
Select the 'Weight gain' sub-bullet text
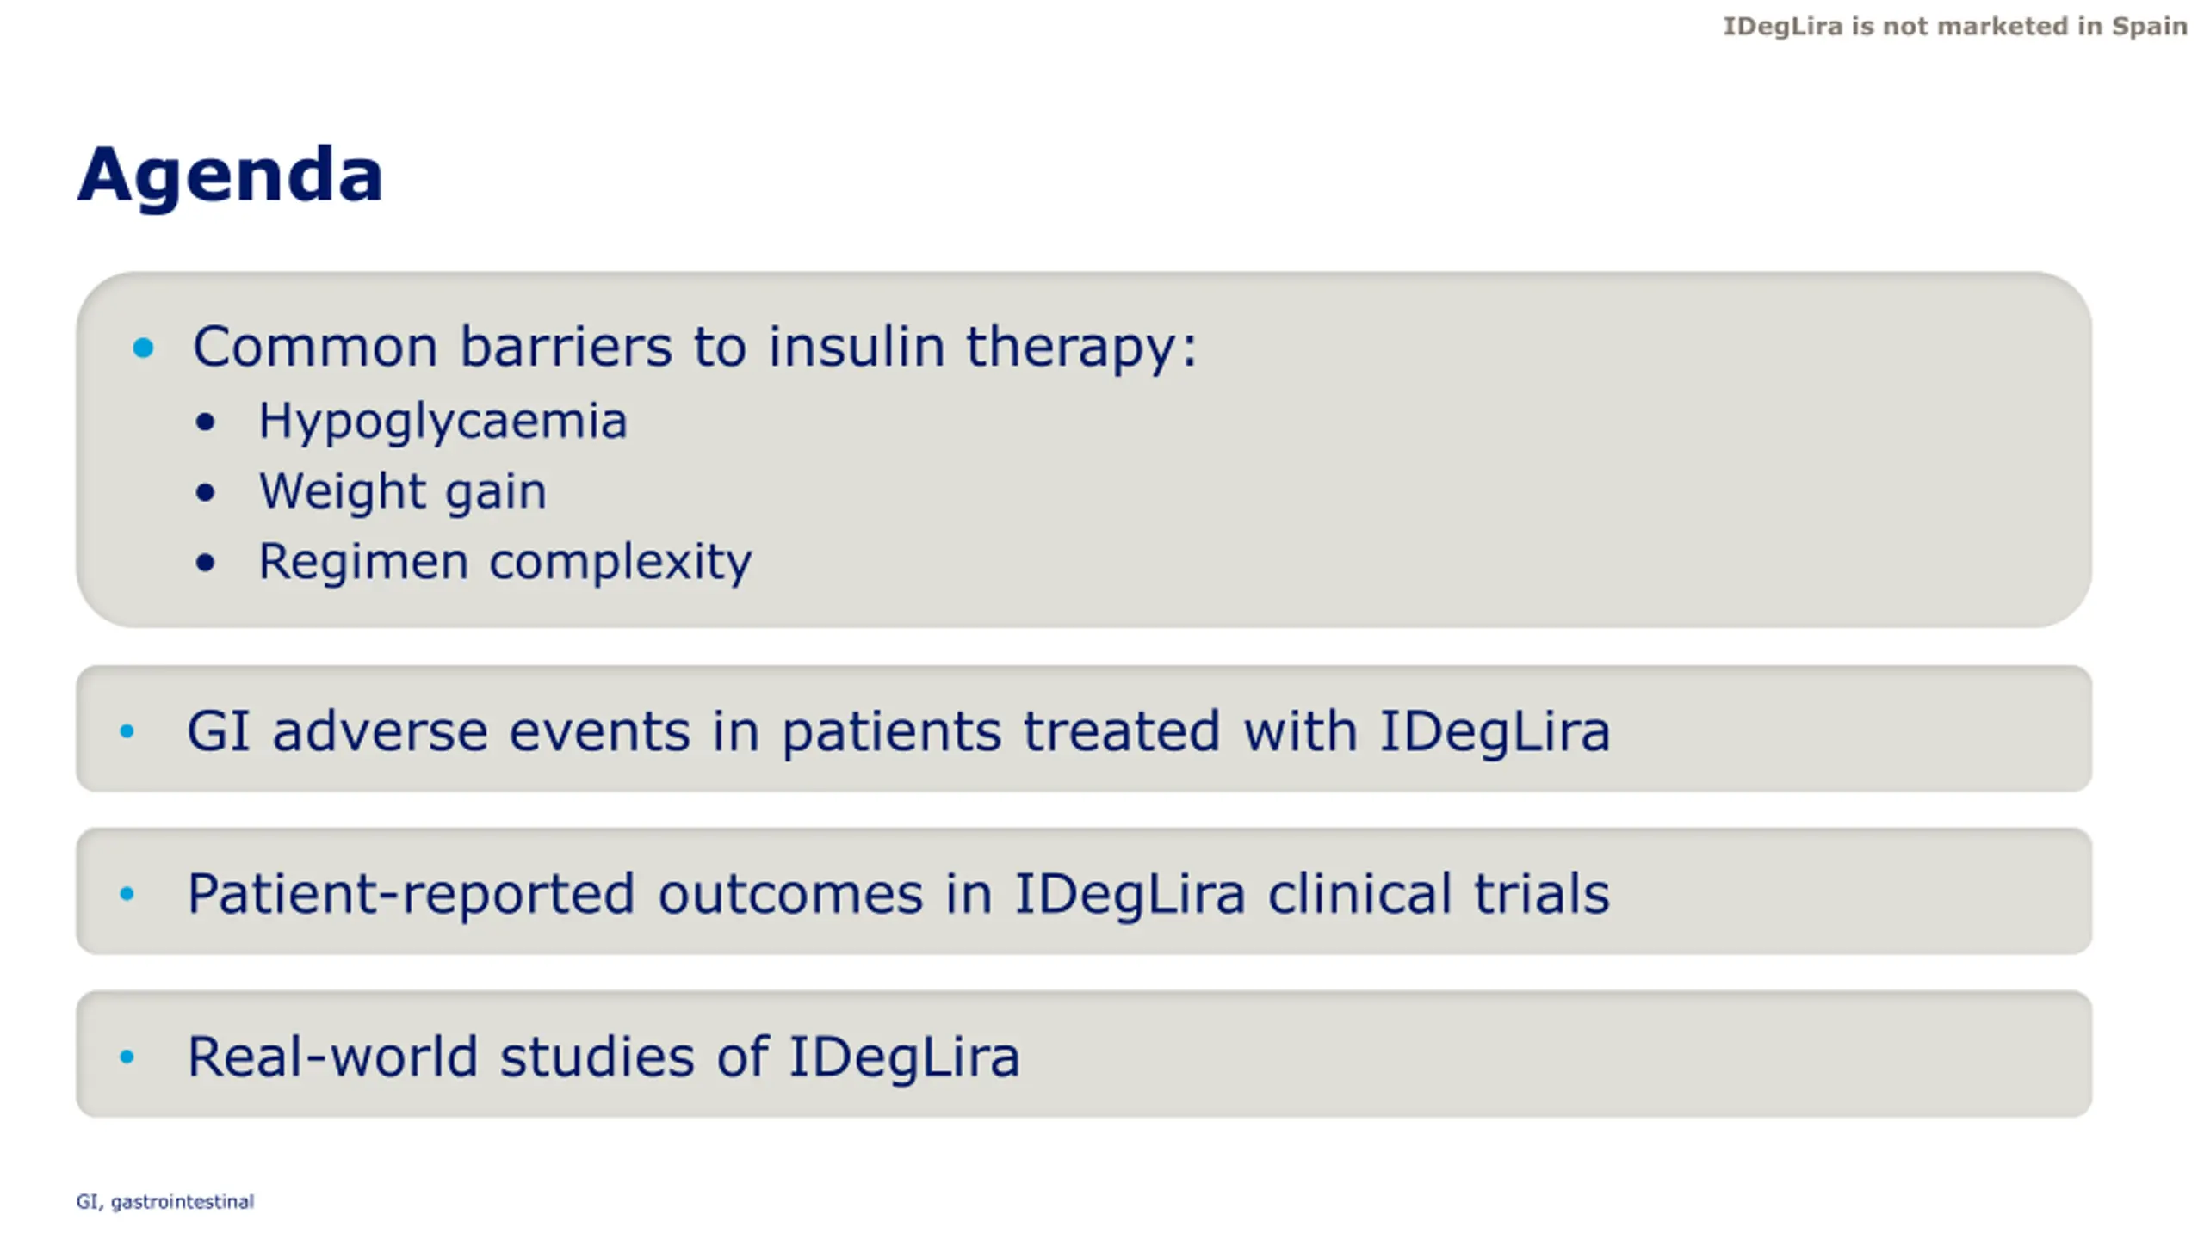coord(402,492)
